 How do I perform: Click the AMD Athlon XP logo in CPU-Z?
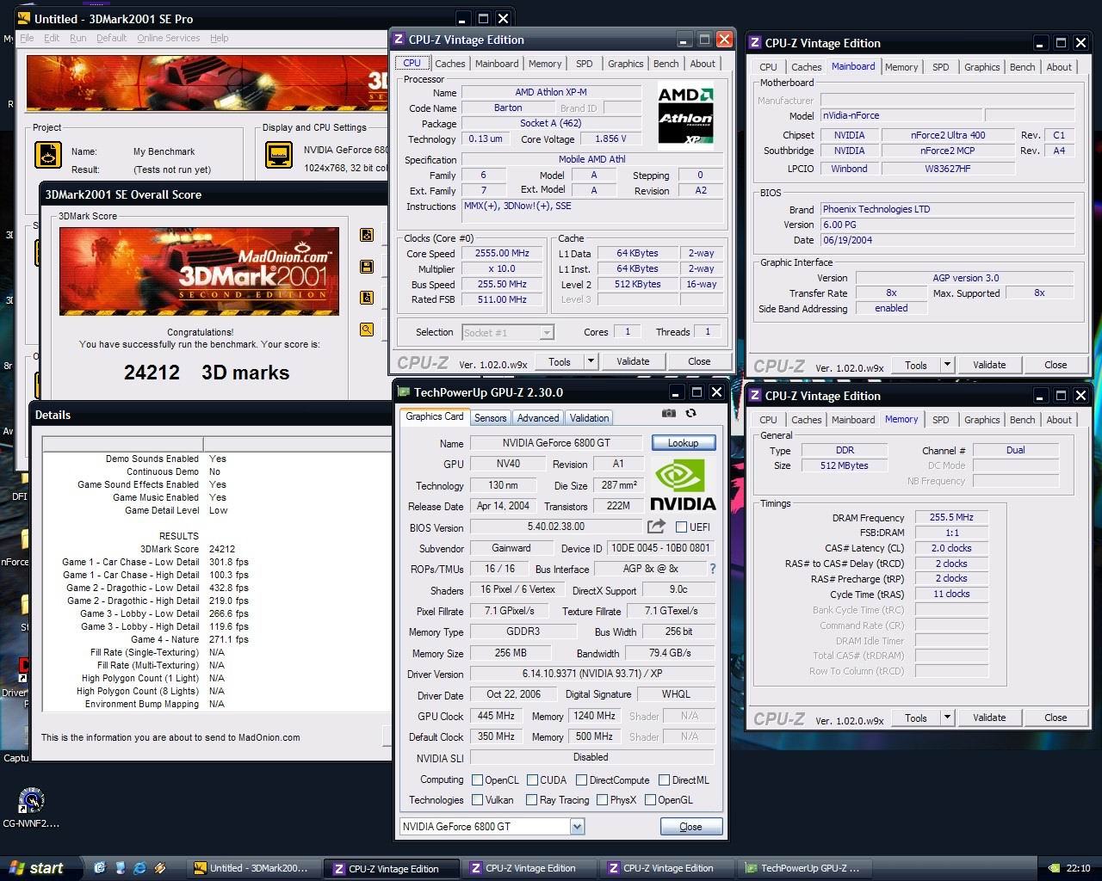point(685,115)
